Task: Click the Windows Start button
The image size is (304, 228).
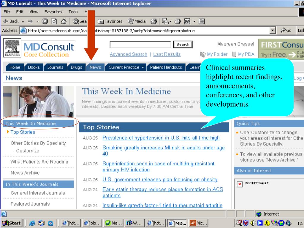Action: [12, 223]
